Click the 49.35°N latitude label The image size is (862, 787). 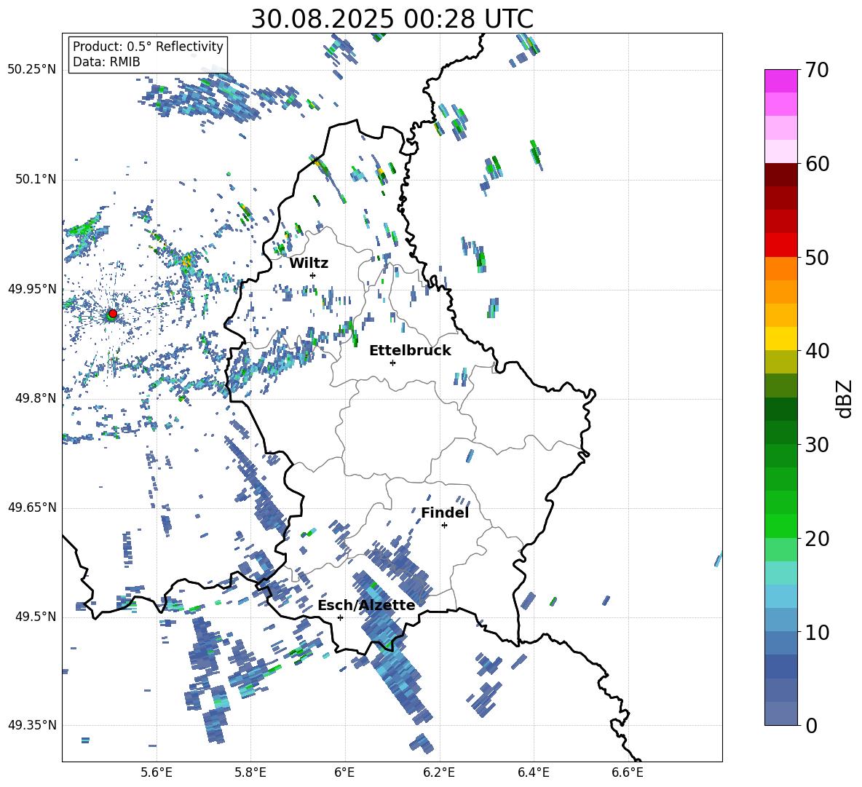click(x=32, y=725)
